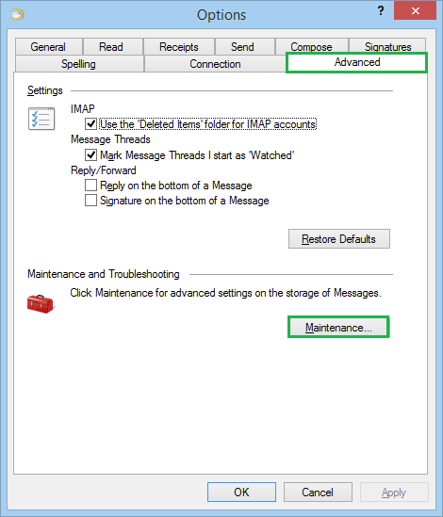
Task: Switch to the General tab
Action: click(x=48, y=47)
